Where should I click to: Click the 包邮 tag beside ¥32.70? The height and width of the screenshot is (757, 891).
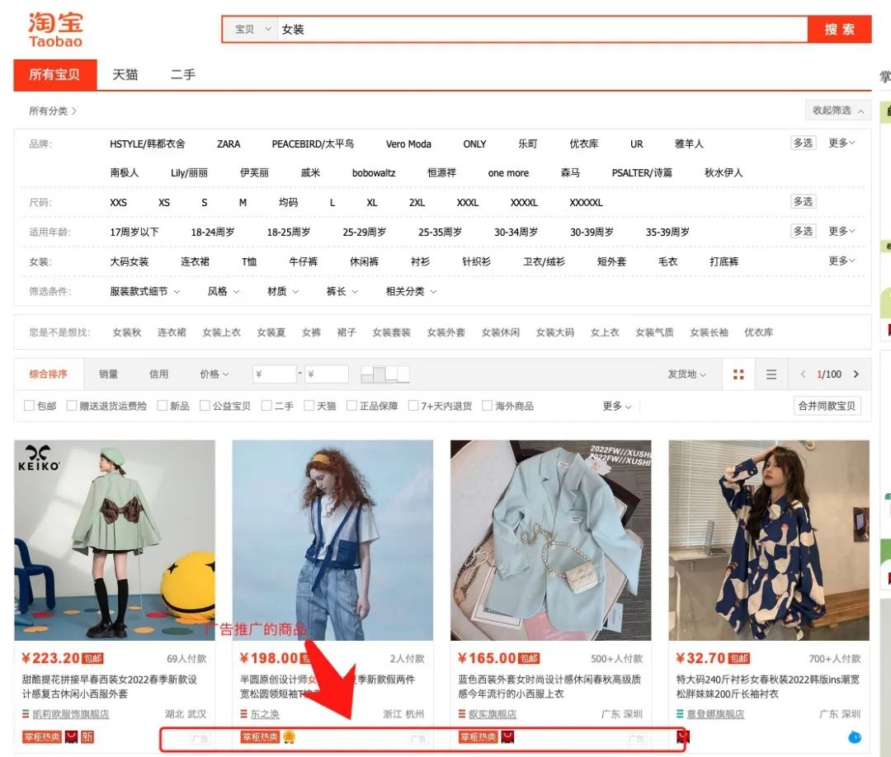739,659
